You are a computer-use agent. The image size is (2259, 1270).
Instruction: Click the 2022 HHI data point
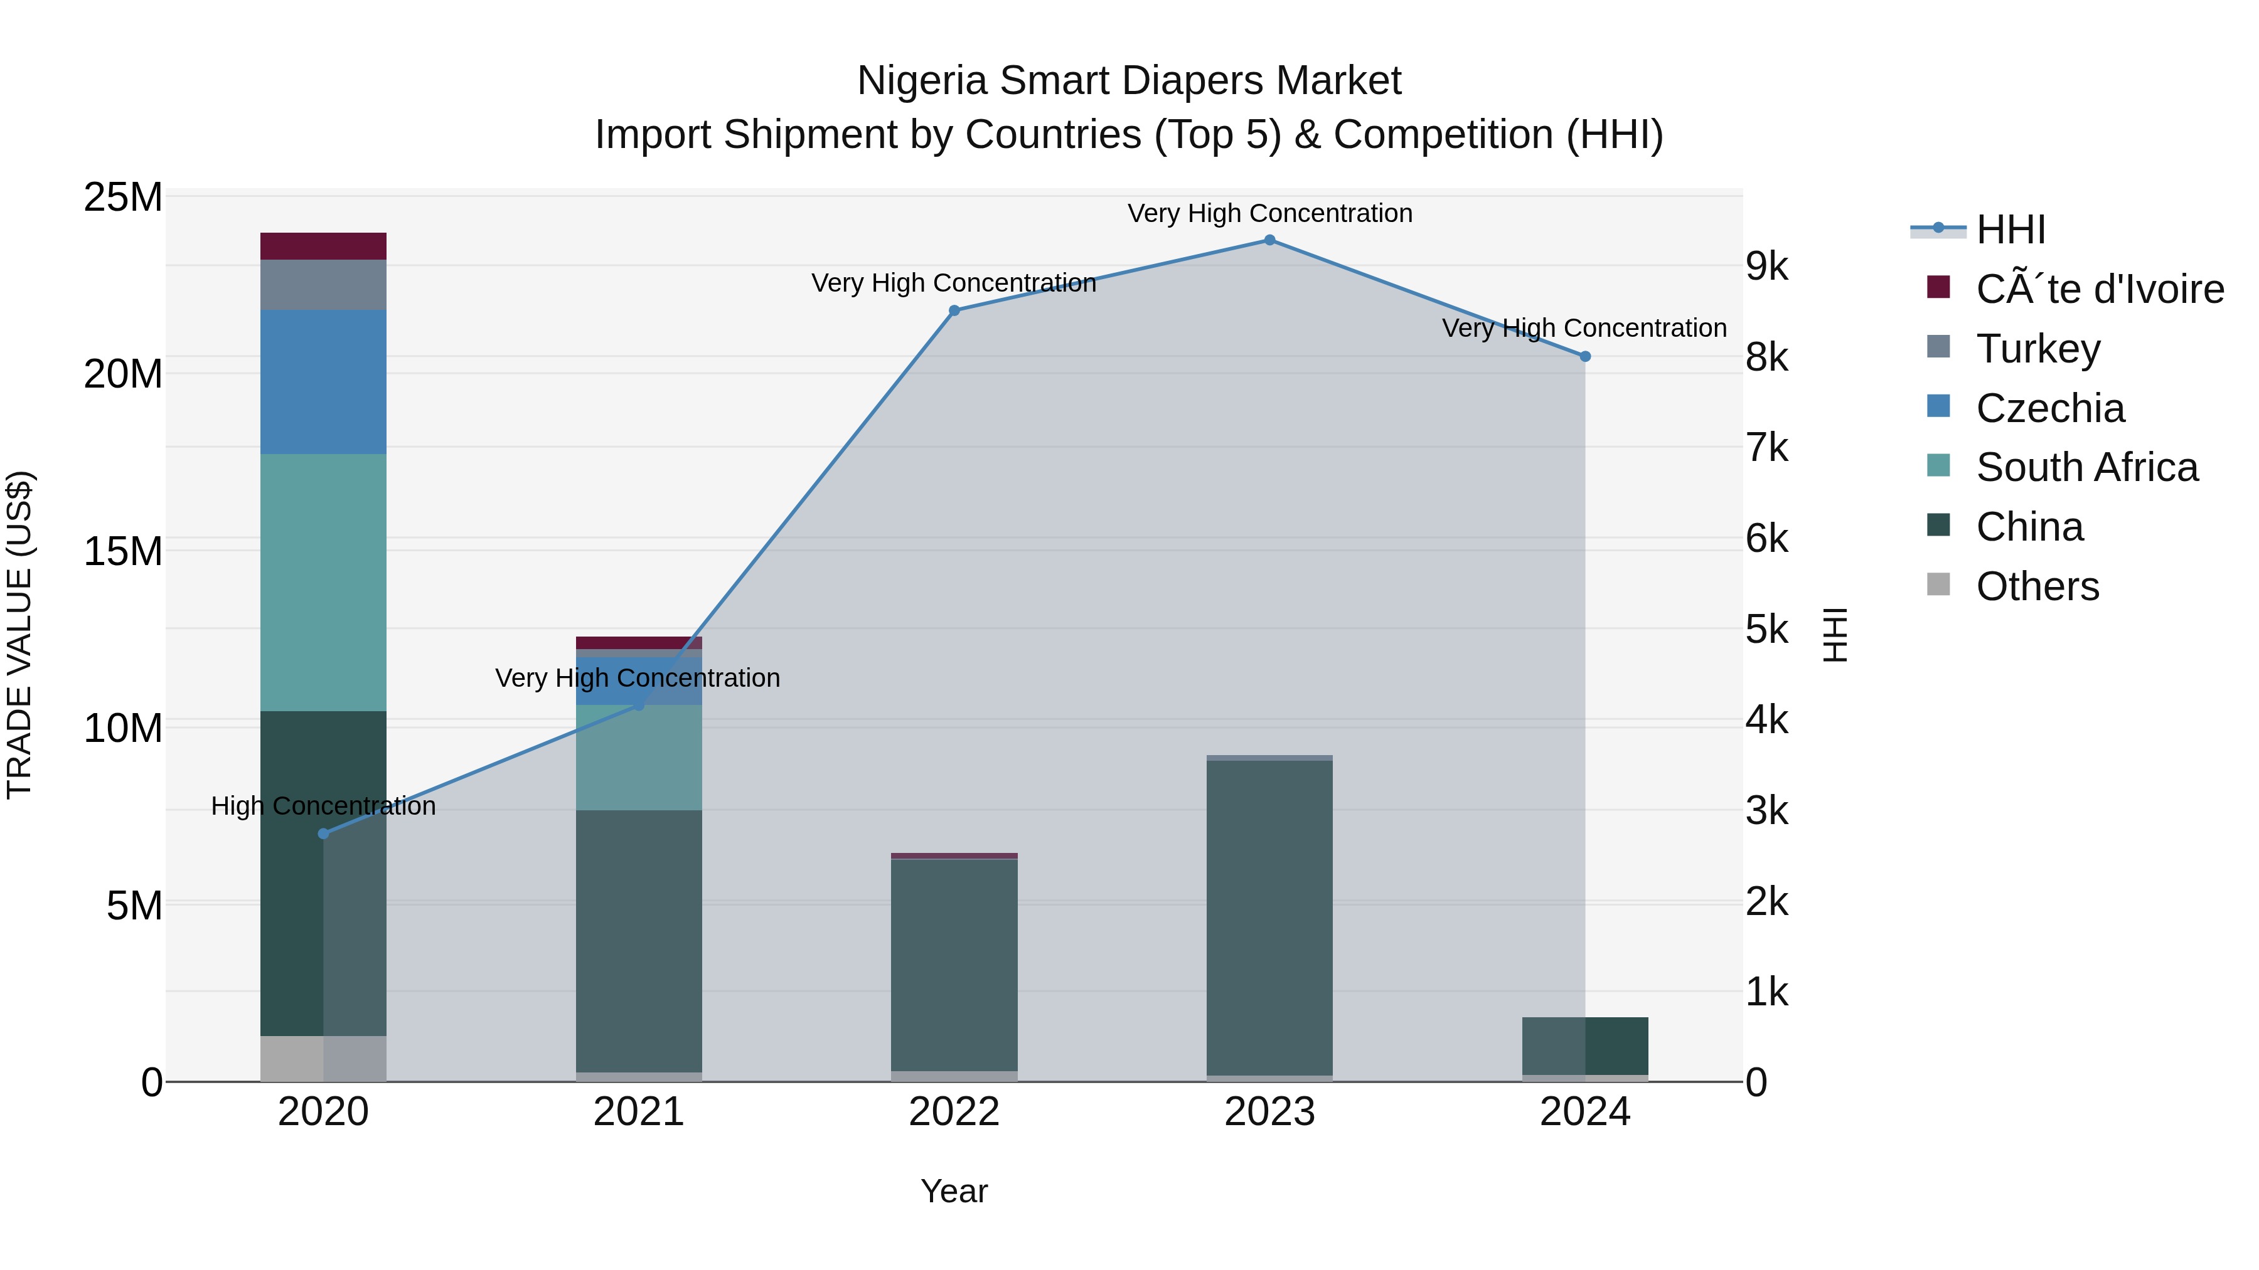tap(955, 310)
